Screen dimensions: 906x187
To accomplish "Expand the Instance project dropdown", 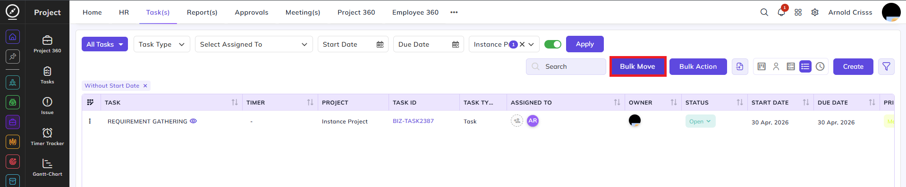I will (x=531, y=44).
